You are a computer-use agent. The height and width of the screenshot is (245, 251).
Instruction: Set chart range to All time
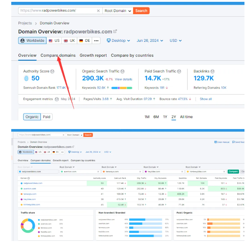[x=186, y=117]
